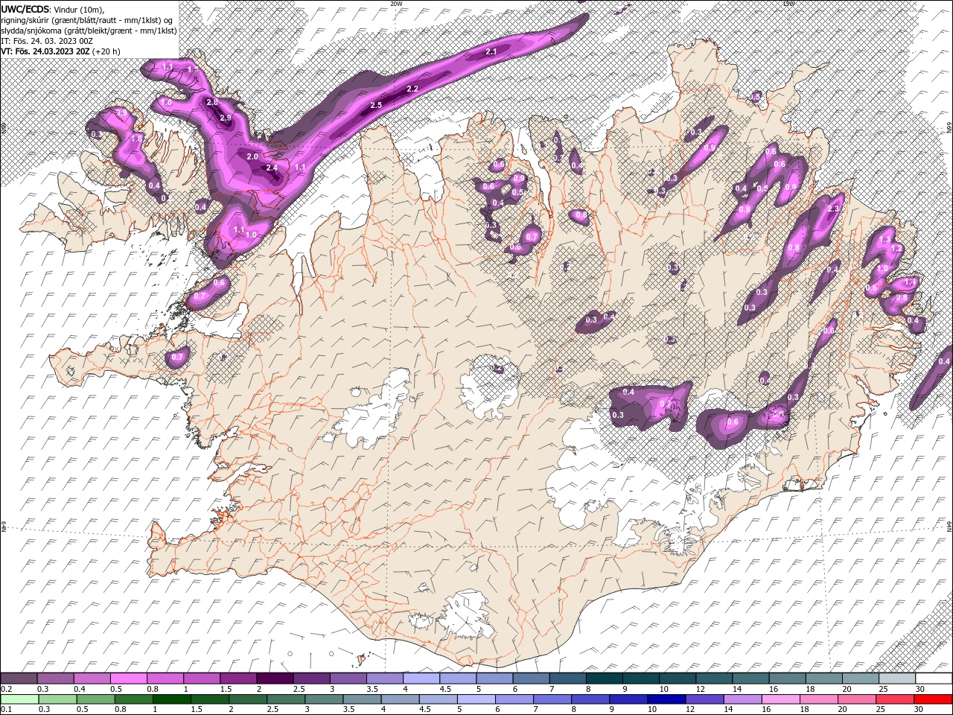Pick the dark grey-purple 0.2–0.3 snow swatch
The height and width of the screenshot is (715, 953).
19,679
